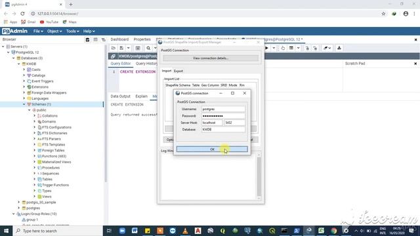Viewport: 420px width, 236px height.
Task: Collapse the public schema node
Action: pos(29,110)
